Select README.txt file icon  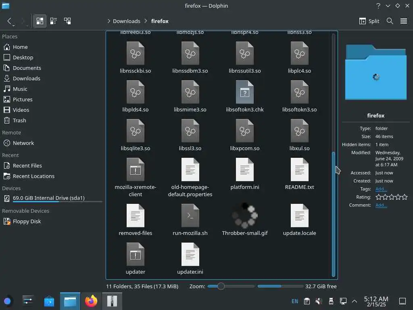(x=300, y=170)
